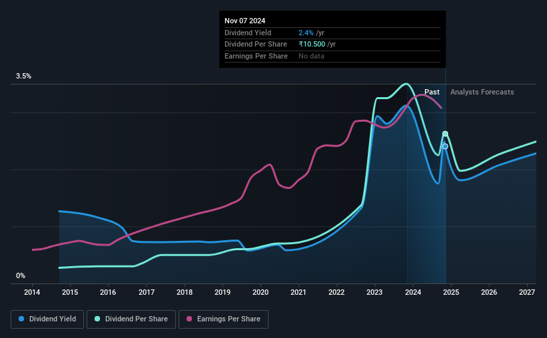This screenshot has height=338, width=547.
Task: Click the Nov 07 2024 tooltip date
Action: (245, 21)
